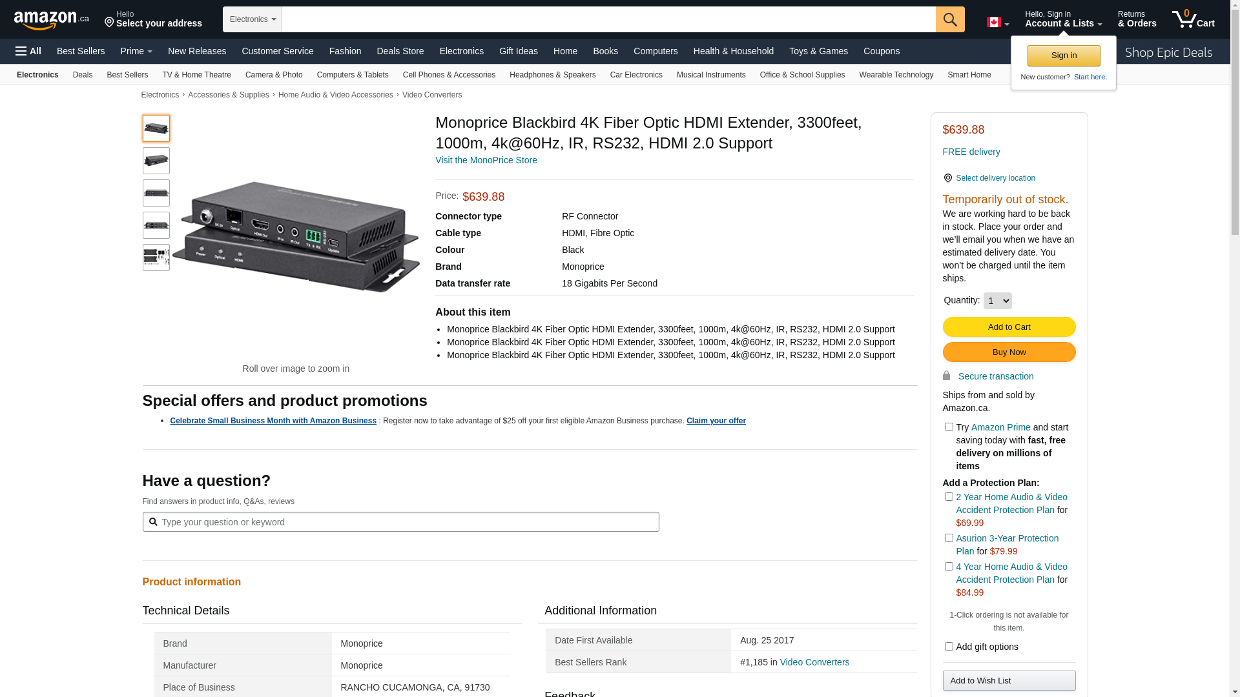This screenshot has height=697, width=1240.
Task: Click the Amazon.ca logo
Action: (52, 19)
